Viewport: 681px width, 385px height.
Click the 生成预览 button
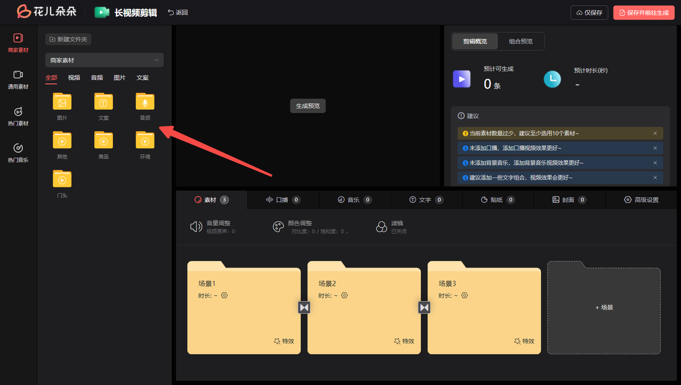pyautogui.click(x=308, y=106)
